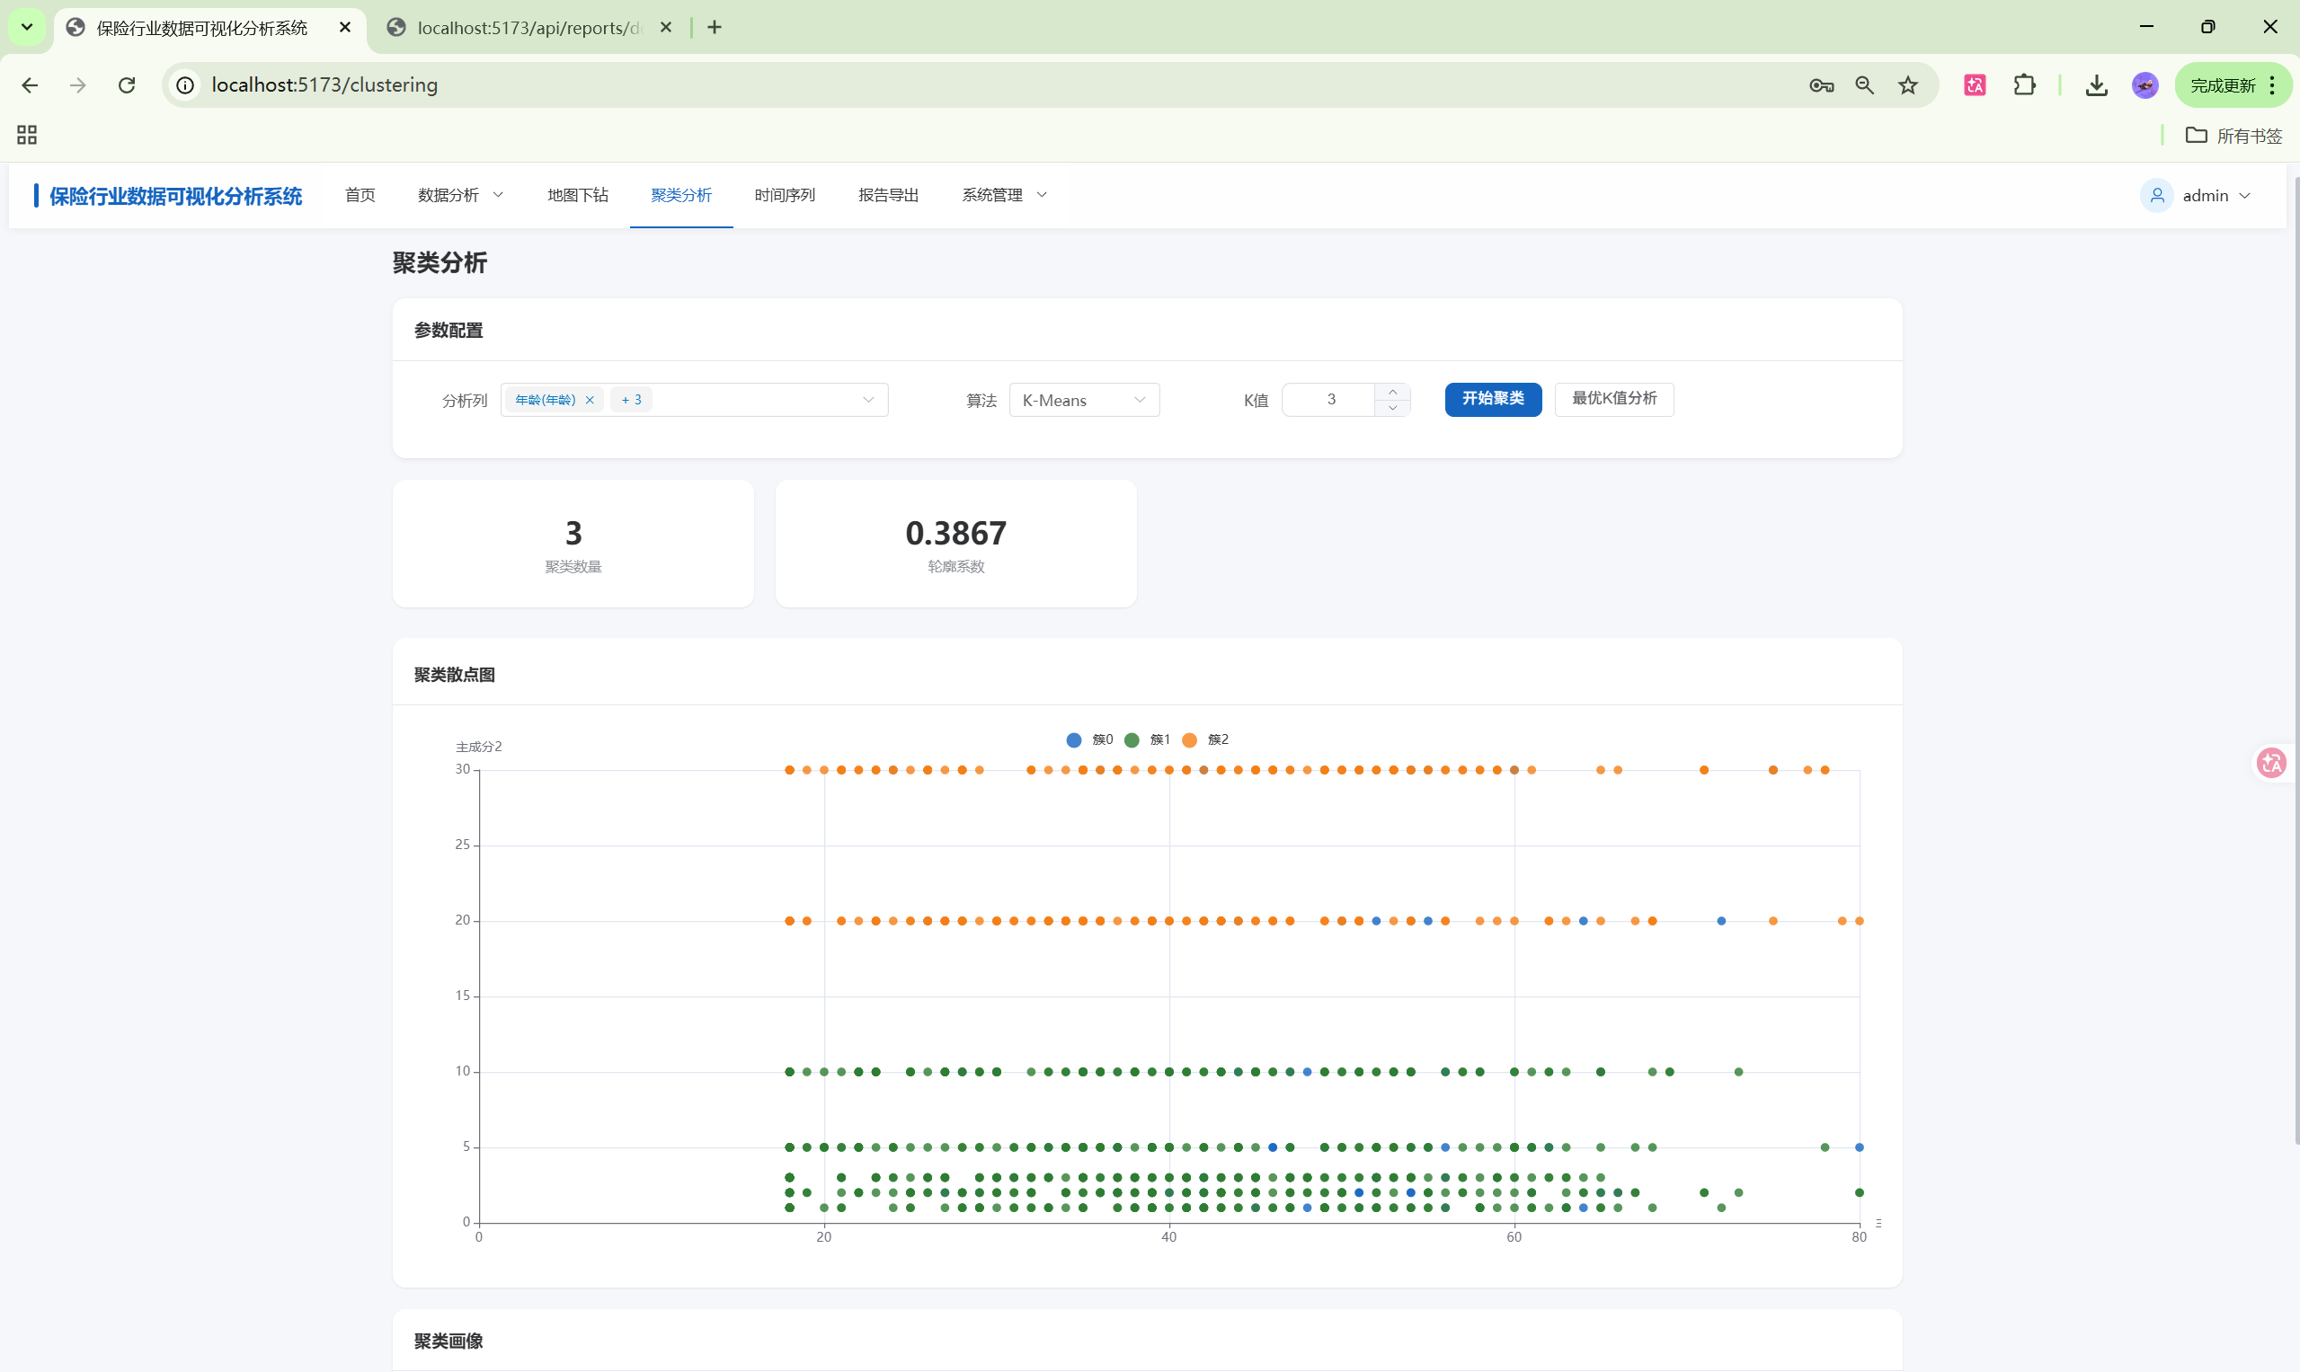Screen dimensions: 2300x1372
Task: Toggle 簇0 legend series visibility
Action: pyautogui.click(x=1089, y=739)
